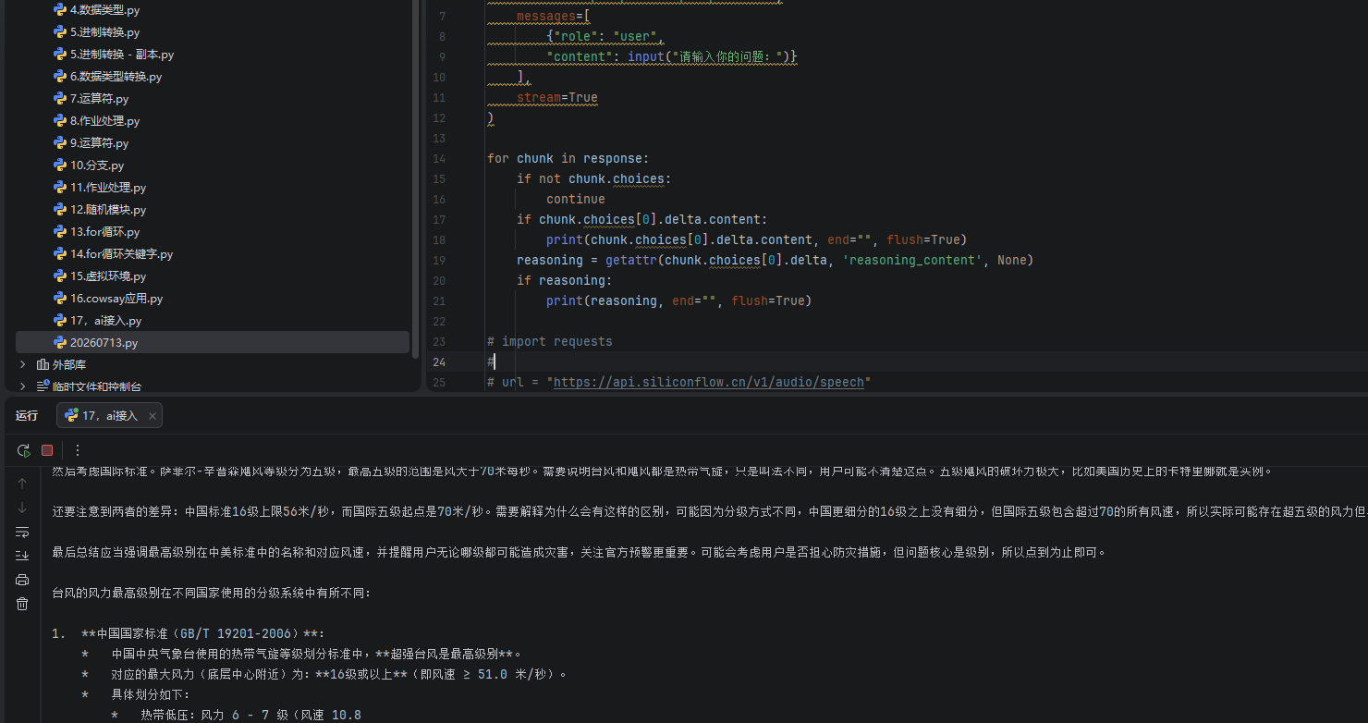Image resolution: width=1368 pixels, height=723 pixels.
Task: Click 'for chunk in response:' line
Action: tap(568, 158)
